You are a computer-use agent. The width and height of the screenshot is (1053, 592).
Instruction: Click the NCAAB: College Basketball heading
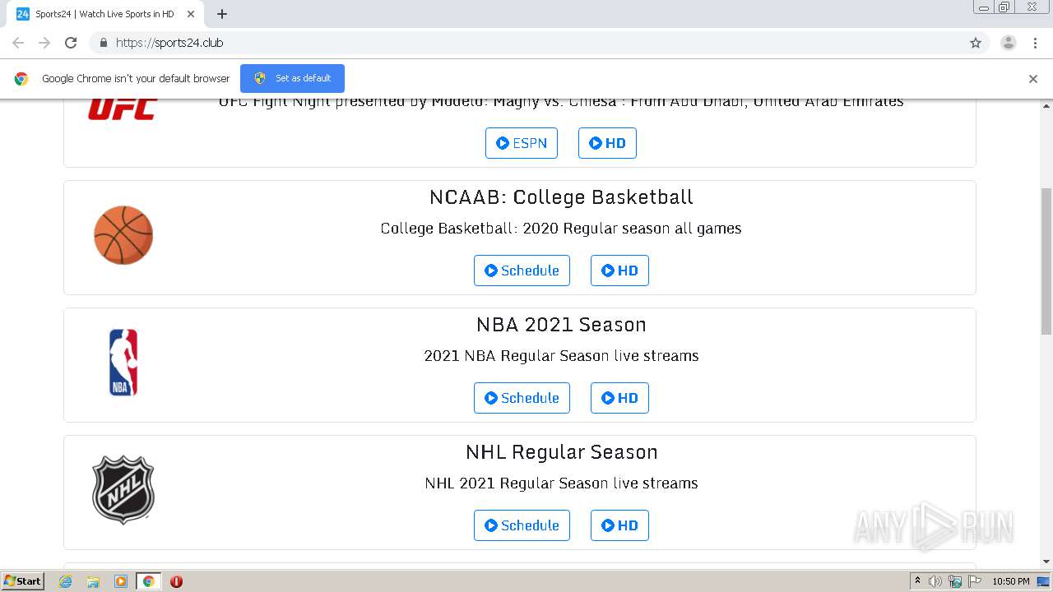coord(561,197)
